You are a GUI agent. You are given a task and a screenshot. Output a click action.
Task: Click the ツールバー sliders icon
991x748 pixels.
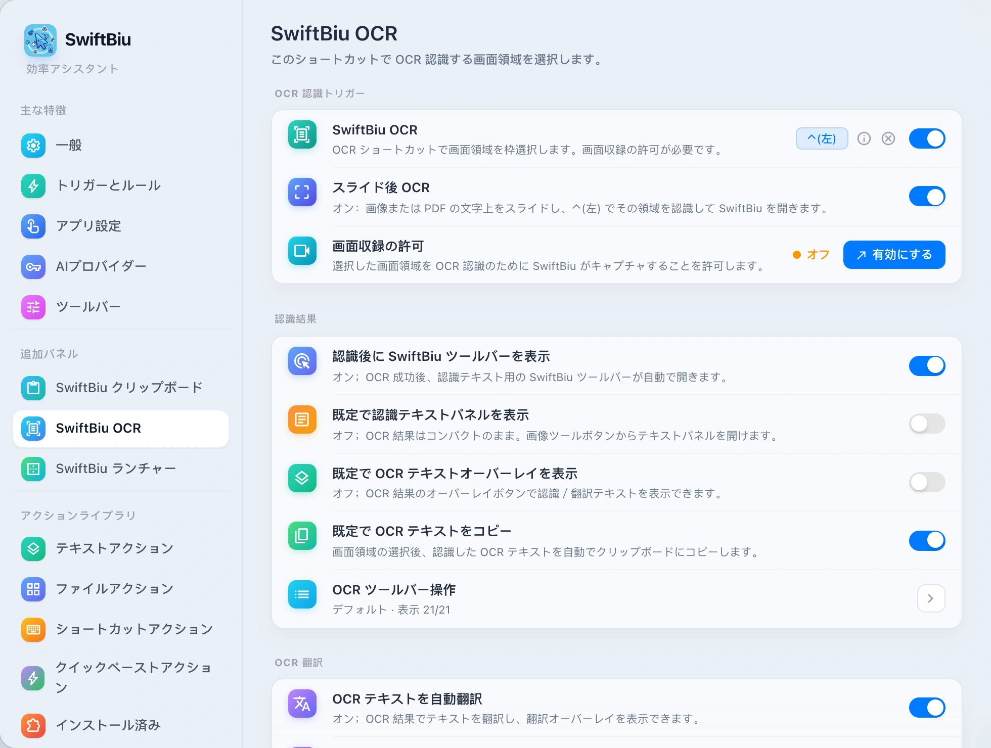pos(33,307)
